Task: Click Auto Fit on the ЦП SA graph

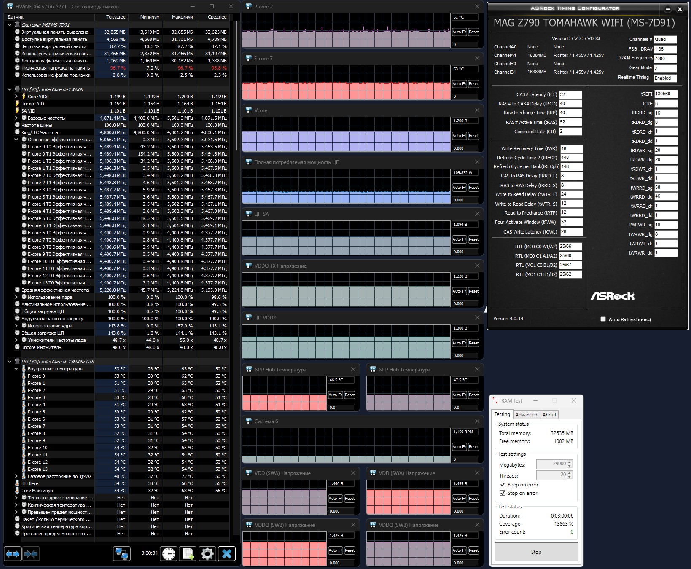Action: pos(459,239)
